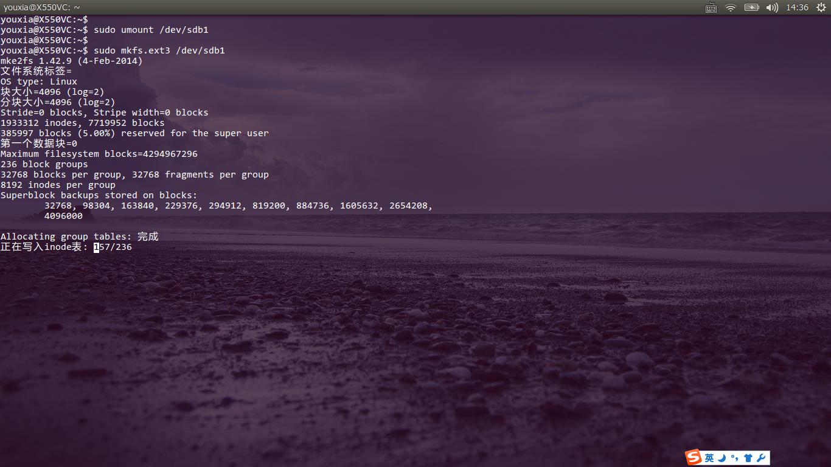The height and width of the screenshot is (467, 831).
Task: Open the Wi-Fi network menu
Action: point(731,8)
